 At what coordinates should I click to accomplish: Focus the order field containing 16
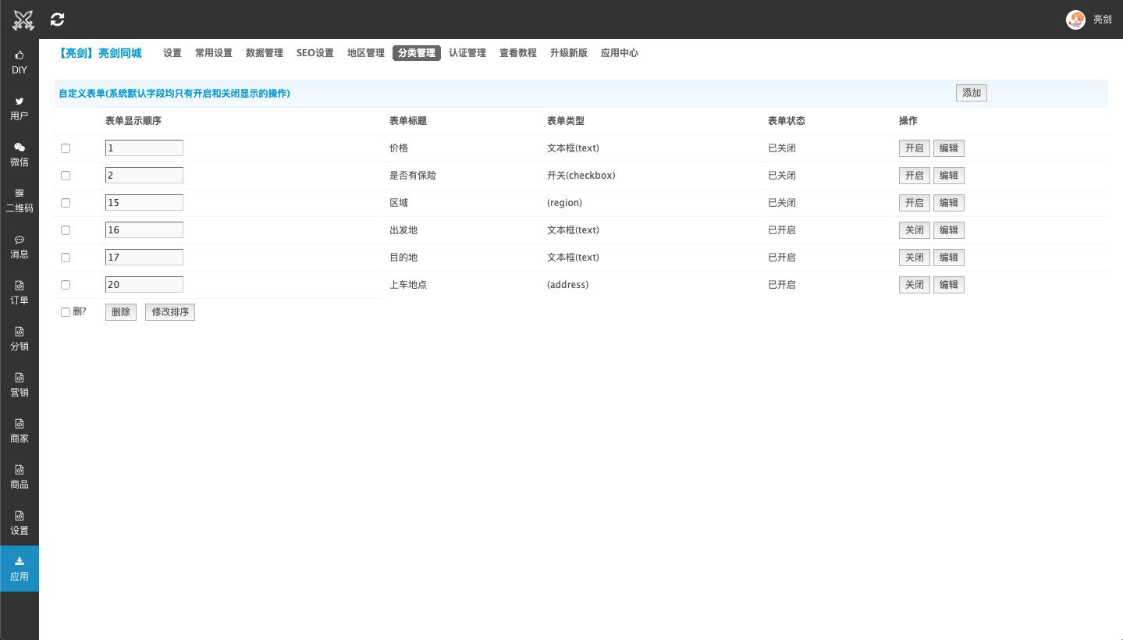(x=144, y=230)
